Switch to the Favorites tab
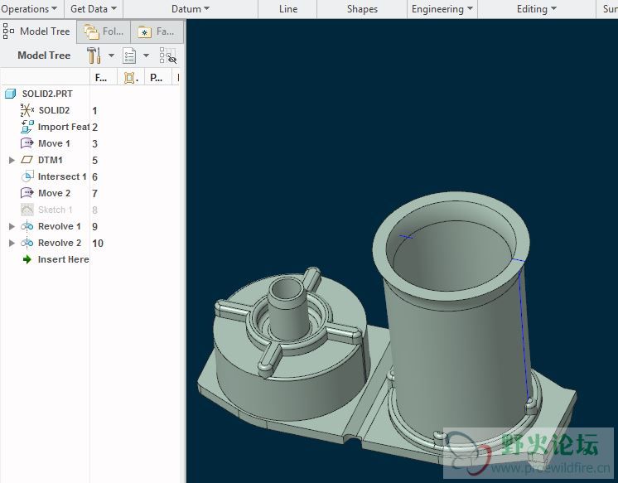Screen dimensions: 618x483 [x=156, y=31]
